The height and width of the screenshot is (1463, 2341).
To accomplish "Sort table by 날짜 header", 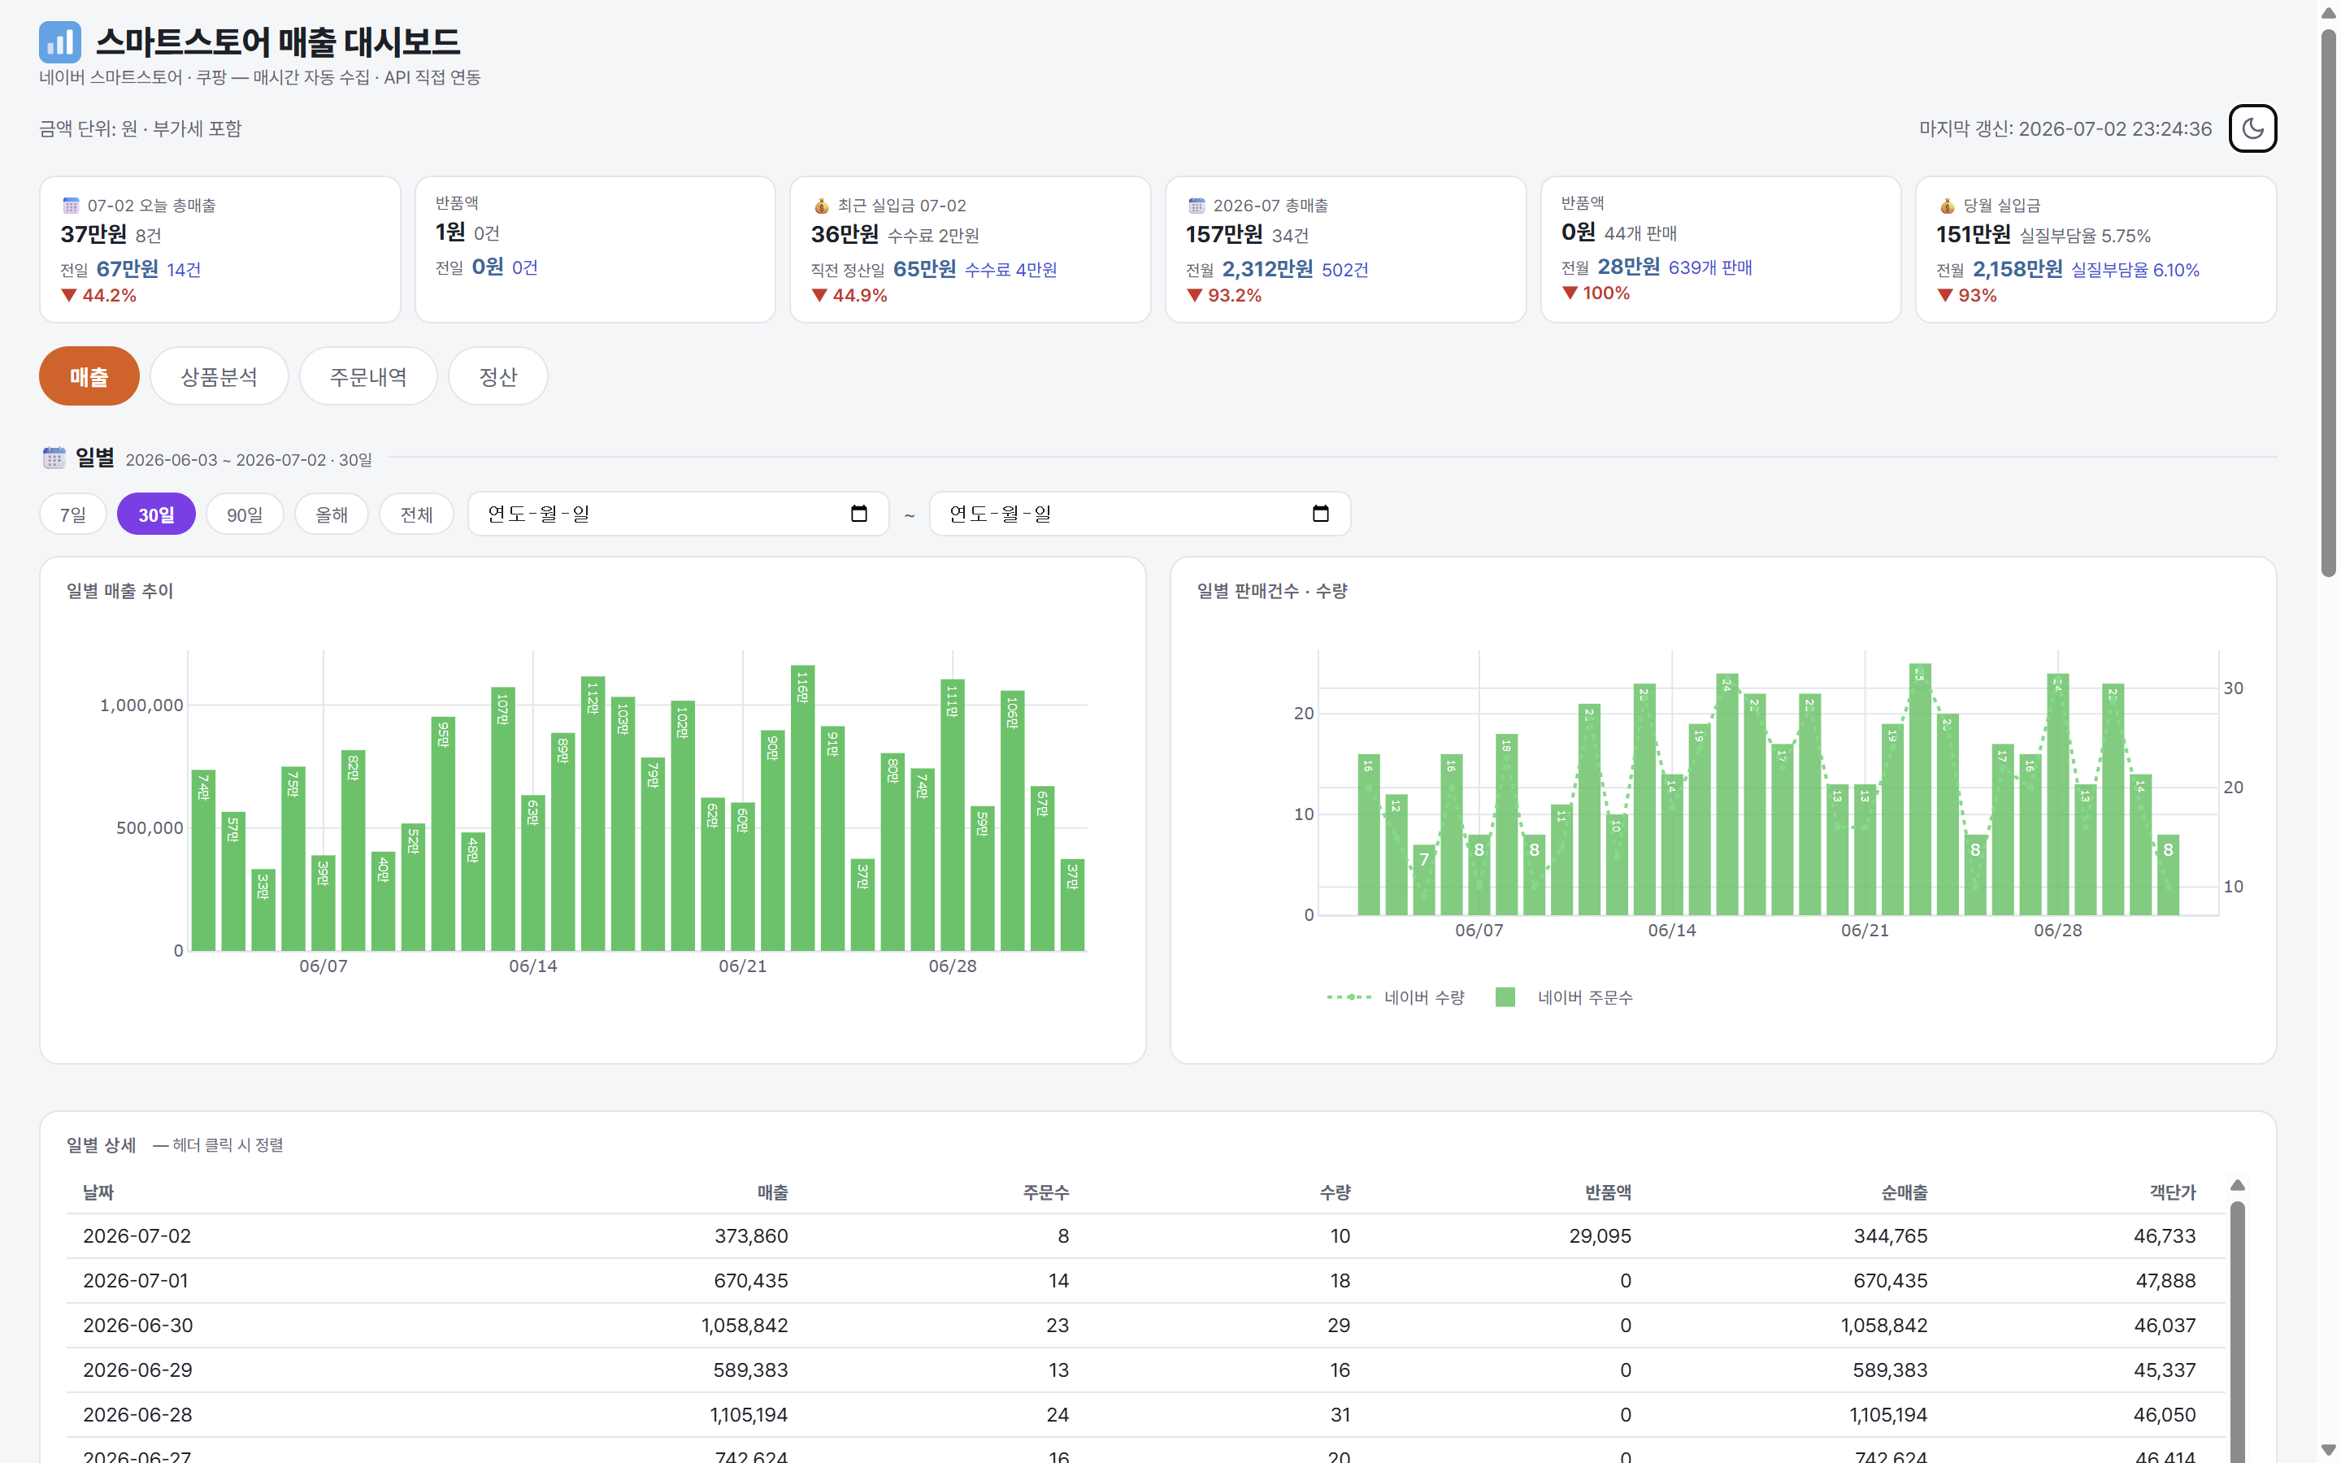I will pos(98,1192).
